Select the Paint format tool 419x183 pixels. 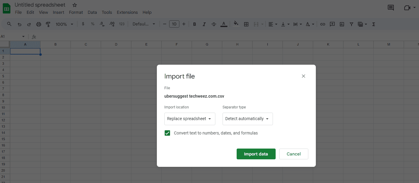point(48,24)
